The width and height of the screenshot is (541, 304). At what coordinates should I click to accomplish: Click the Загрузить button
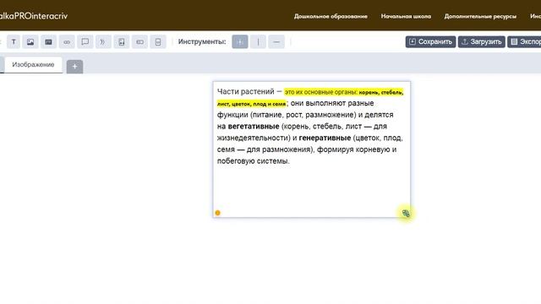click(482, 41)
